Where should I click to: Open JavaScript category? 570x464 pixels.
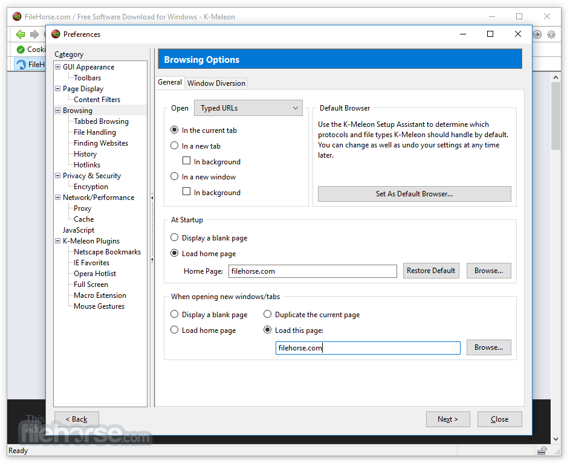coord(79,230)
